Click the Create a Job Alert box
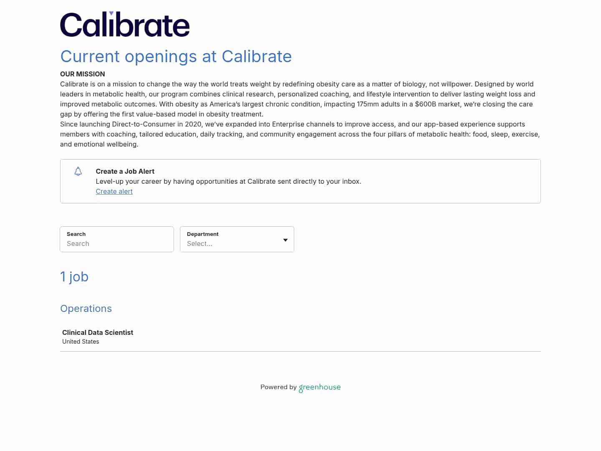 pos(300,181)
